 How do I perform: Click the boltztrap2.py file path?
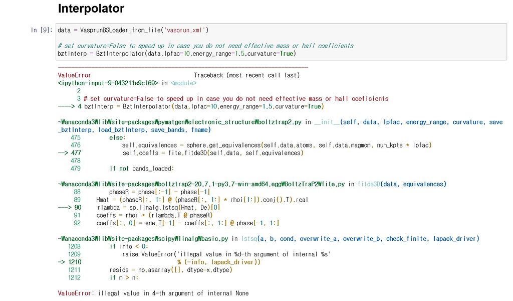[181, 122]
